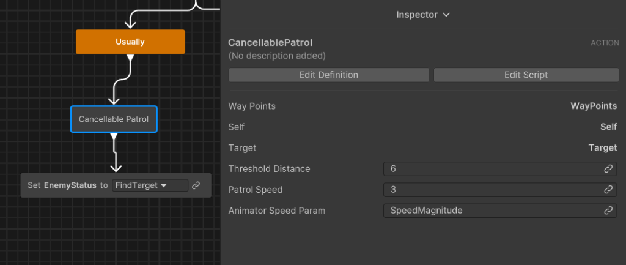Screen dimensions: 626x265
Task: Click link icon next to FindTarget dropdown
Action: pyautogui.click(x=196, y=185)
